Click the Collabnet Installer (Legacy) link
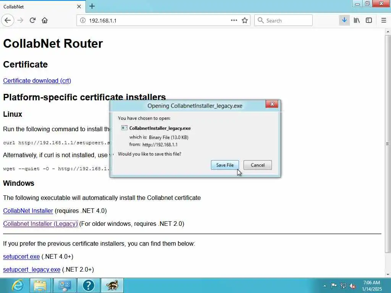Viewport: 391px width, 293px height. (x=40, y=224)
